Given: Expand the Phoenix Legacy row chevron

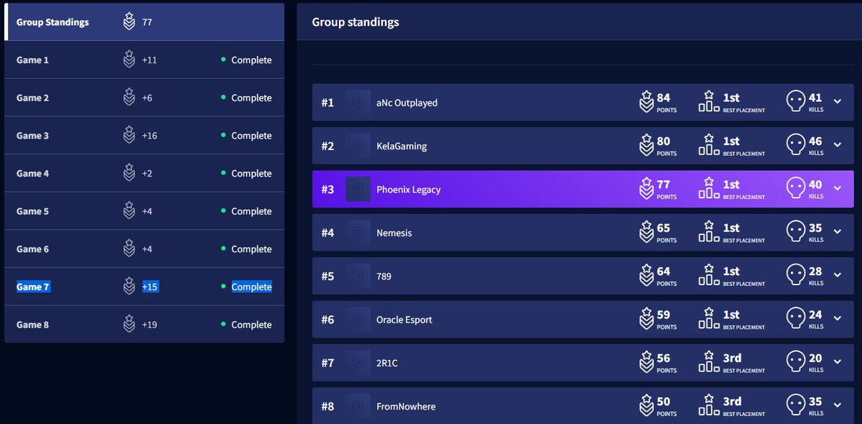Looking at the screenshot, I should pos(837,188).
